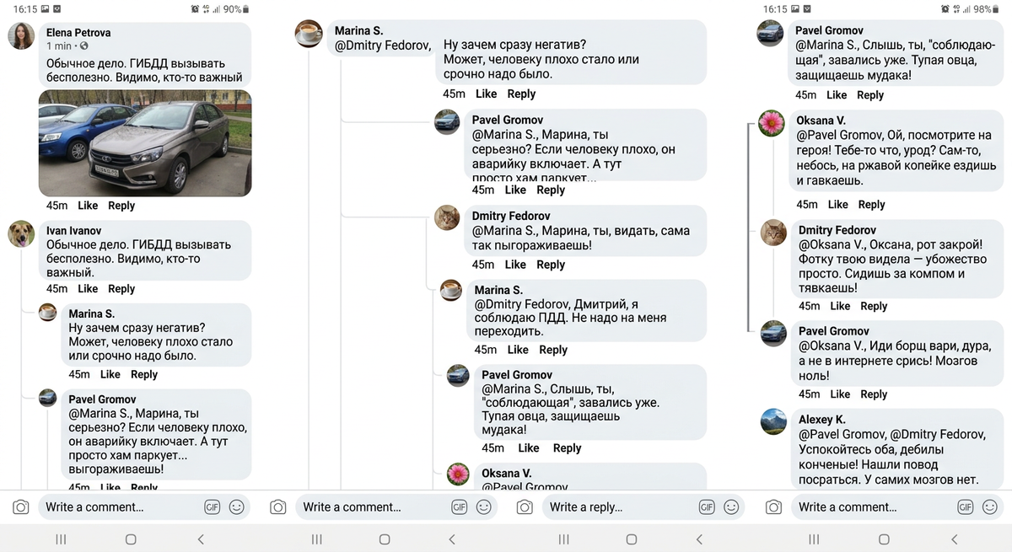Tap the globe privacy icon next to "1 min"
Screen dimensions: 1012x552
[x=83, y=46]
